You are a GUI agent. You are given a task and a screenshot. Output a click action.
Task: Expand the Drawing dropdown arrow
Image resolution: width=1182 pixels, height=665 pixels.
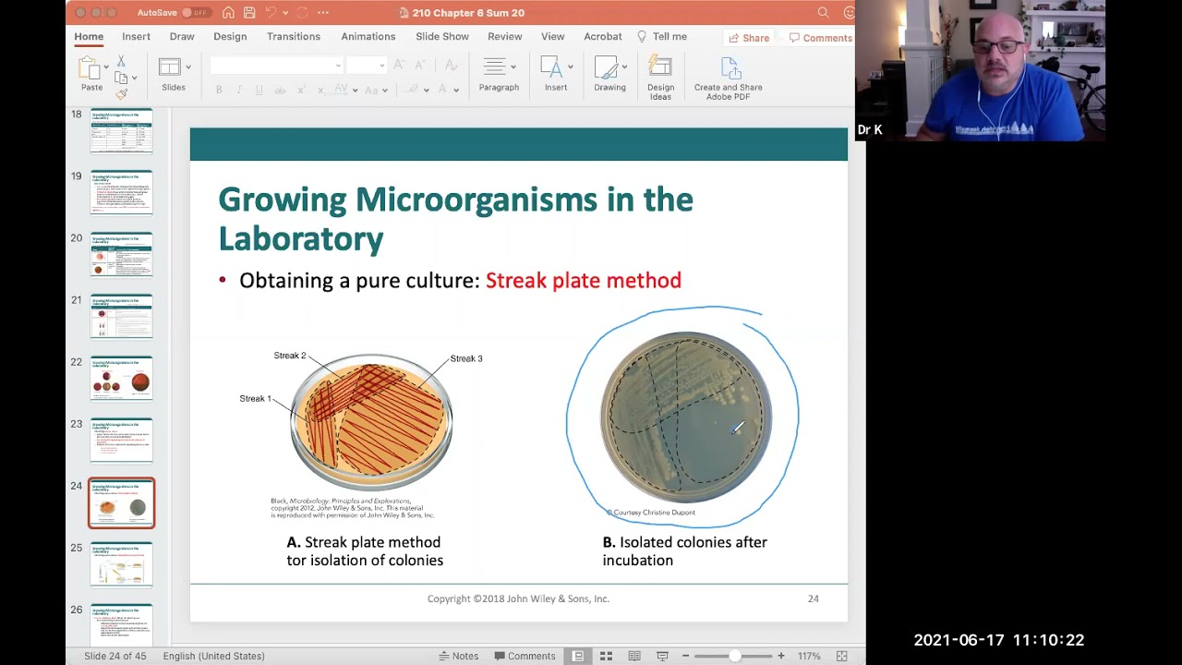(x=624, y=66)
